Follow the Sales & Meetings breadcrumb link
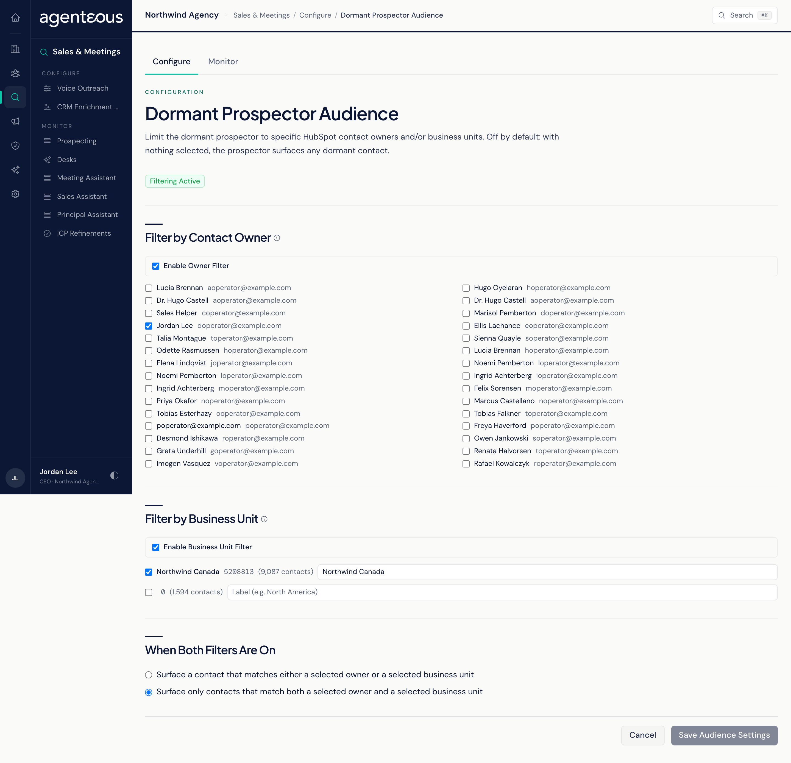 (x=261, y=15)
